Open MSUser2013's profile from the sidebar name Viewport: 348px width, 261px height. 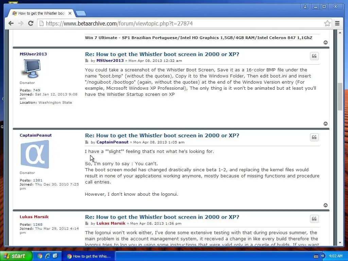point(33,54)
